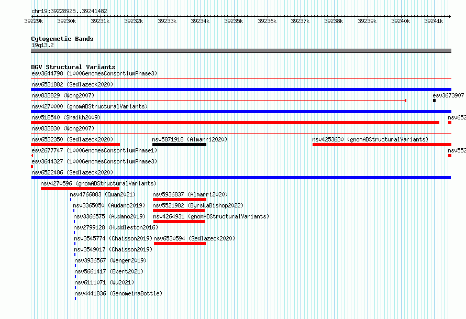Image resolution: width=466 pixels, height=319 pixels.
Task: Select the blue bar of nsv6522486 (Sedlazeck2020)
Action: [241, 178]
